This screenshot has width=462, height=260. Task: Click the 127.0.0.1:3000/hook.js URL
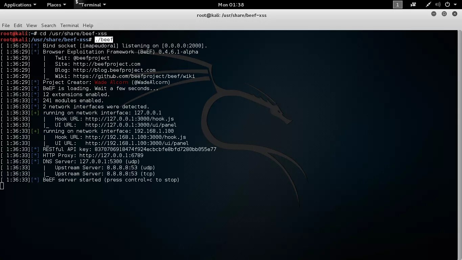[130, 119]
